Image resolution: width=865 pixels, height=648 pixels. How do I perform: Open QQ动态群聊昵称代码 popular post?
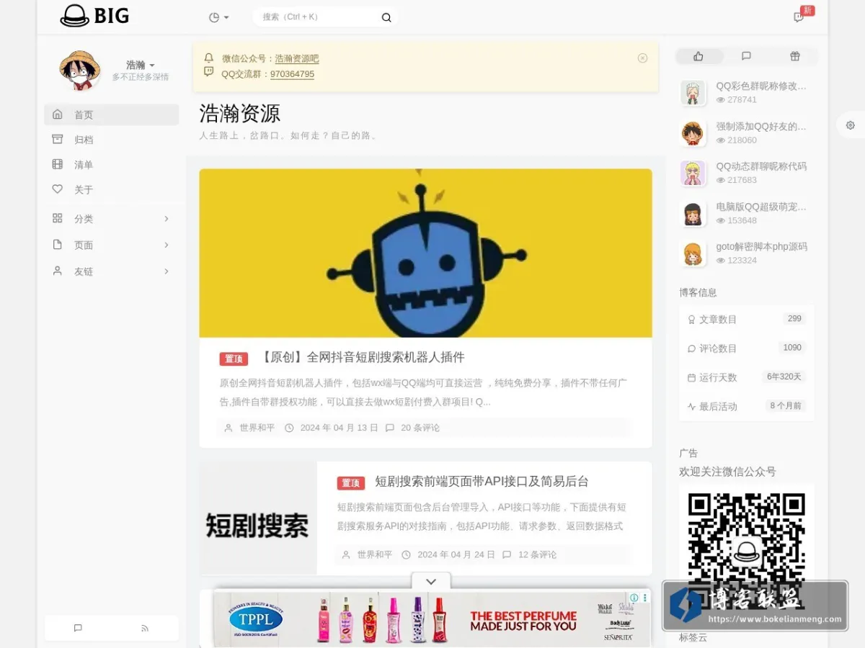point(761,166)
